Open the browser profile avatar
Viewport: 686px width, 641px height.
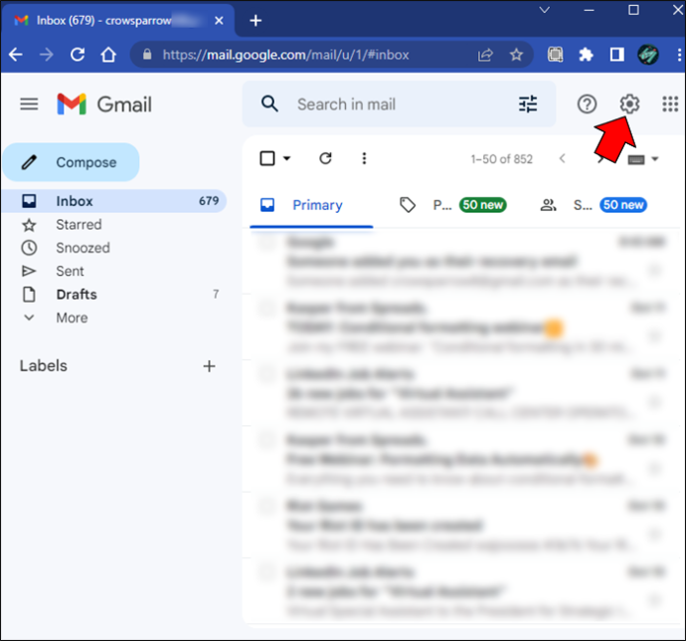[648, 55]
